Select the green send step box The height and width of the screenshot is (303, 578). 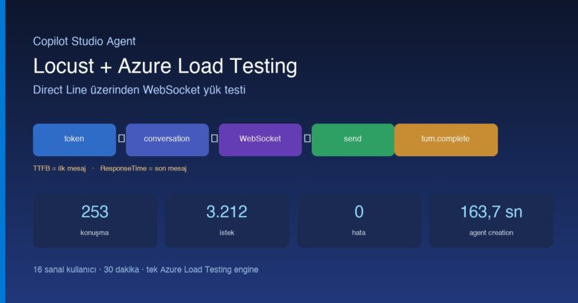pos(353,140)
